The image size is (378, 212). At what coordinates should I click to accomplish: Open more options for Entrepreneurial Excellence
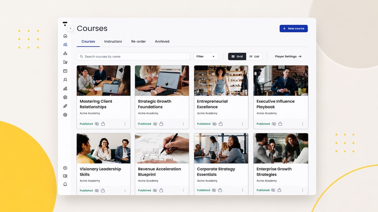[242, 124]
